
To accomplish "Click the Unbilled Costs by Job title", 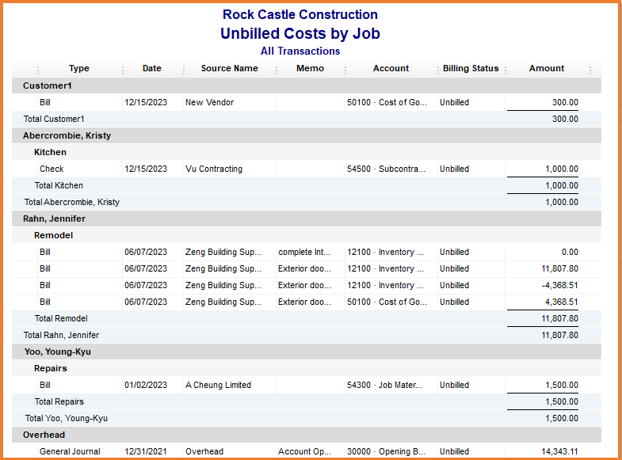I will pos(300,34).
